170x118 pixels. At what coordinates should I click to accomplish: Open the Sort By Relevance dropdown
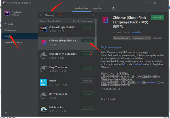click(x=84, y=21)
